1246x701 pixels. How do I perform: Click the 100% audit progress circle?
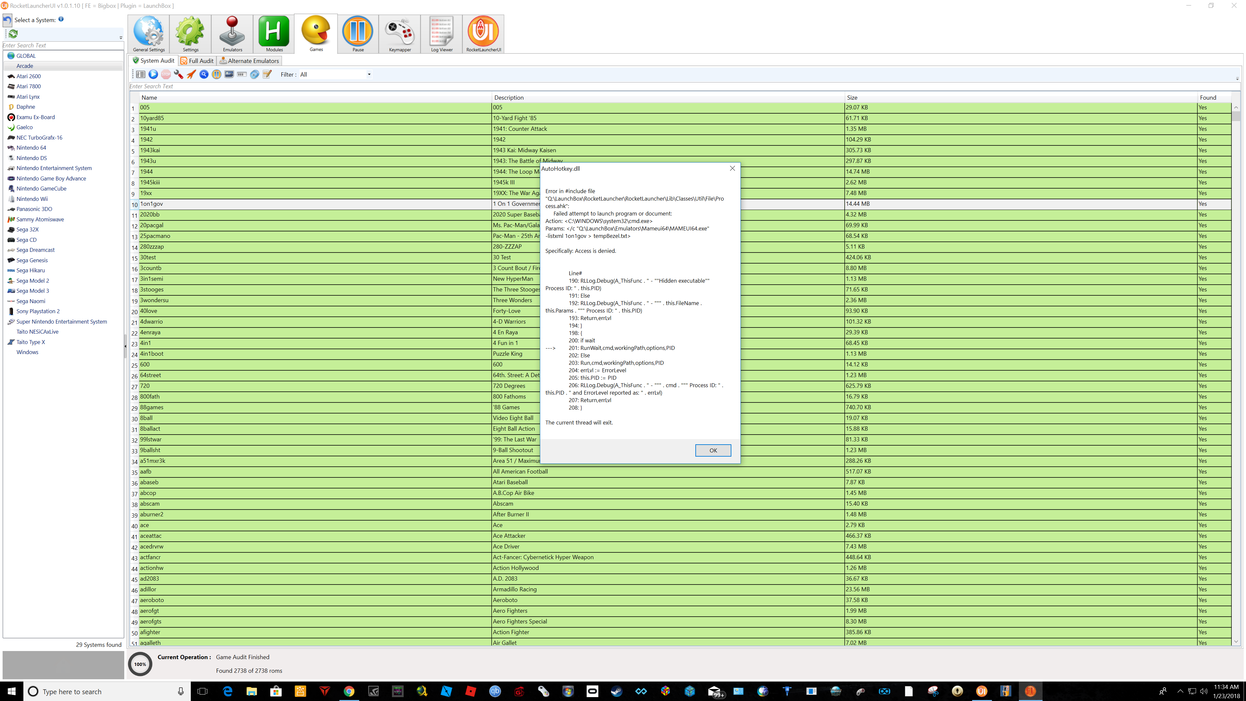pos(140,664)
